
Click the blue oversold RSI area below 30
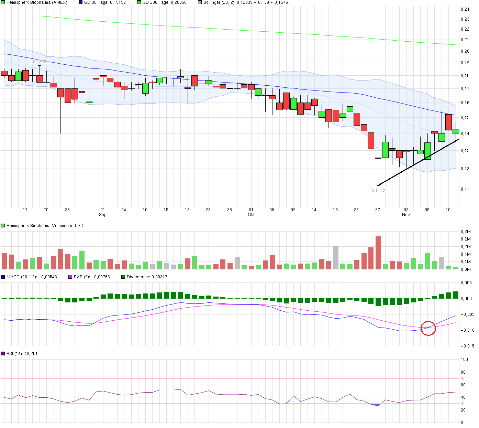[376, 405]
